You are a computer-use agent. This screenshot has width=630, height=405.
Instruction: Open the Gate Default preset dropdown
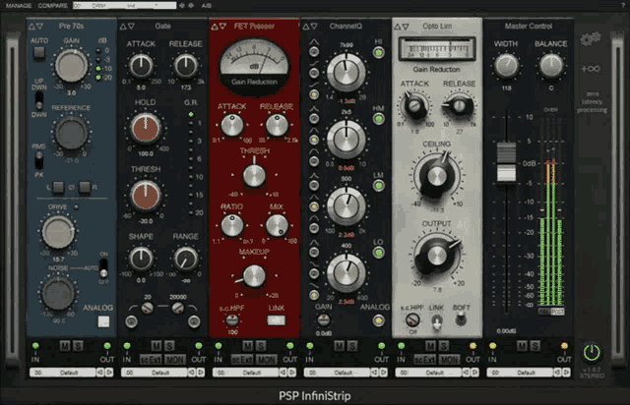(155, 373)
